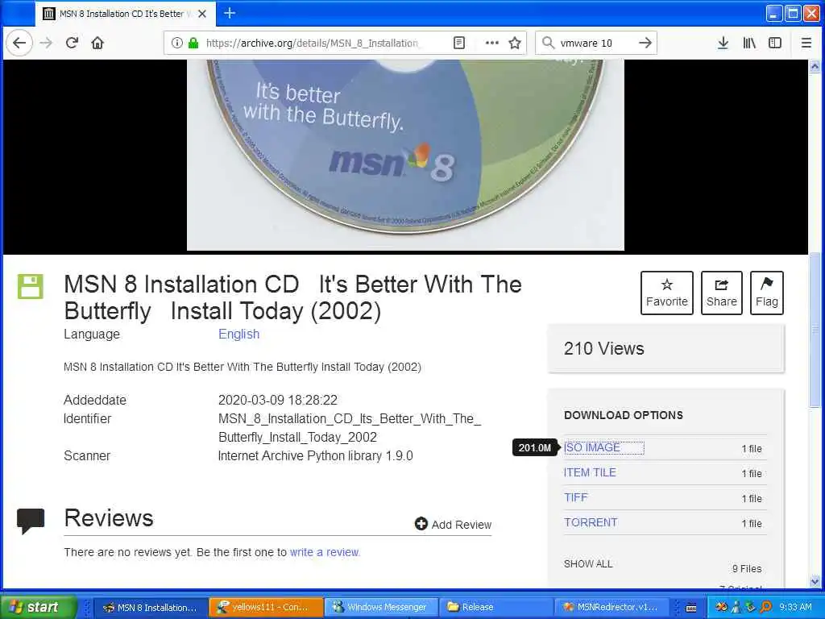This screenshot has height=619, width=825.
Task: Click the write a review link
Action: (x=325, y=552)
